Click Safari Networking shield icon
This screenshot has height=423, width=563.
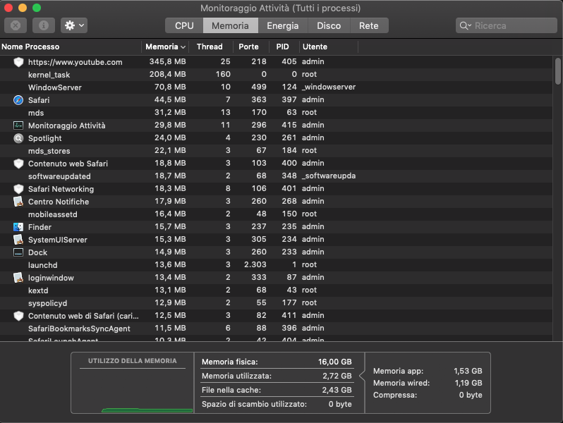click(x=18, y=189)
